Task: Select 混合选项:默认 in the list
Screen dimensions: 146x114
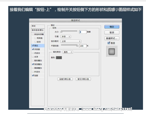Action: pos(38,30)
